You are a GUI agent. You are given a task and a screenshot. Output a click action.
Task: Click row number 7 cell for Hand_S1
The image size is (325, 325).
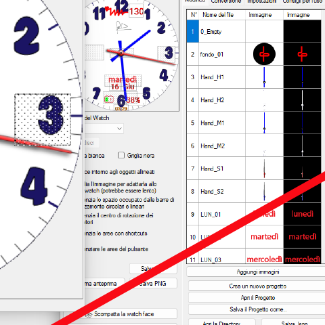click(x=193, y=169)
